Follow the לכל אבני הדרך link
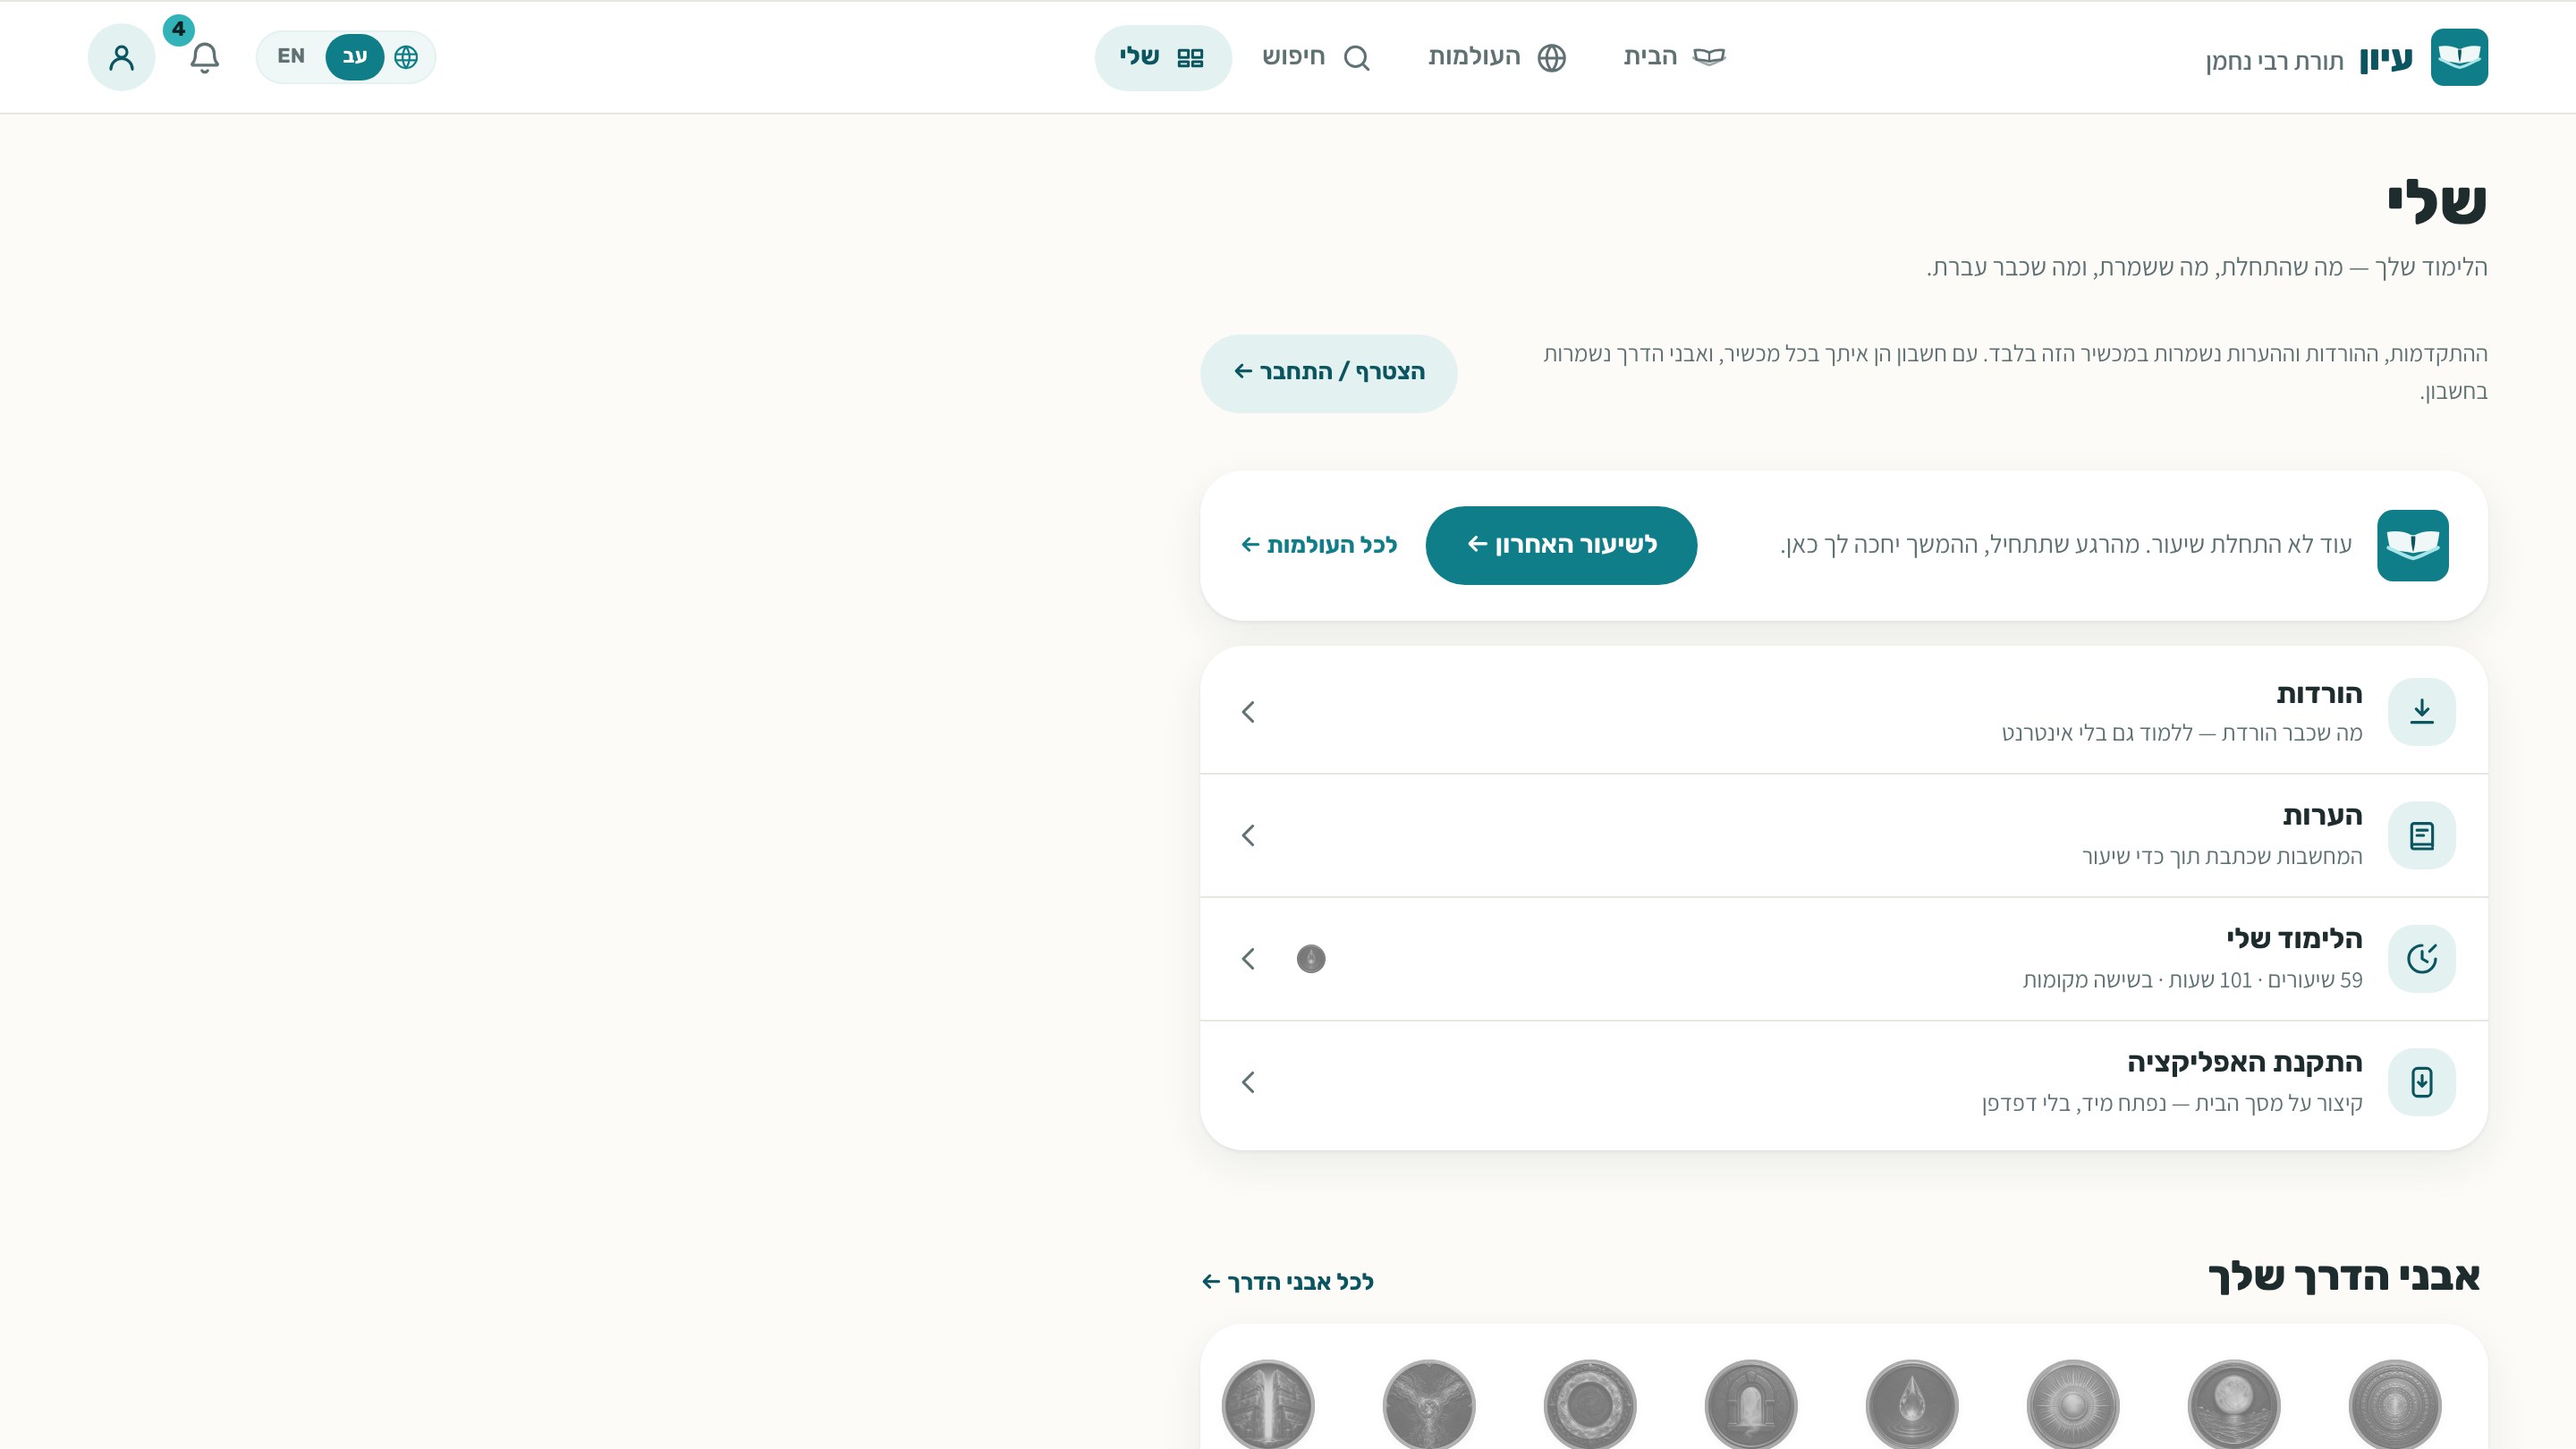The width and height of the screenshot is (2576, 1449). pyautogui.click(x=1287, y=1282)
